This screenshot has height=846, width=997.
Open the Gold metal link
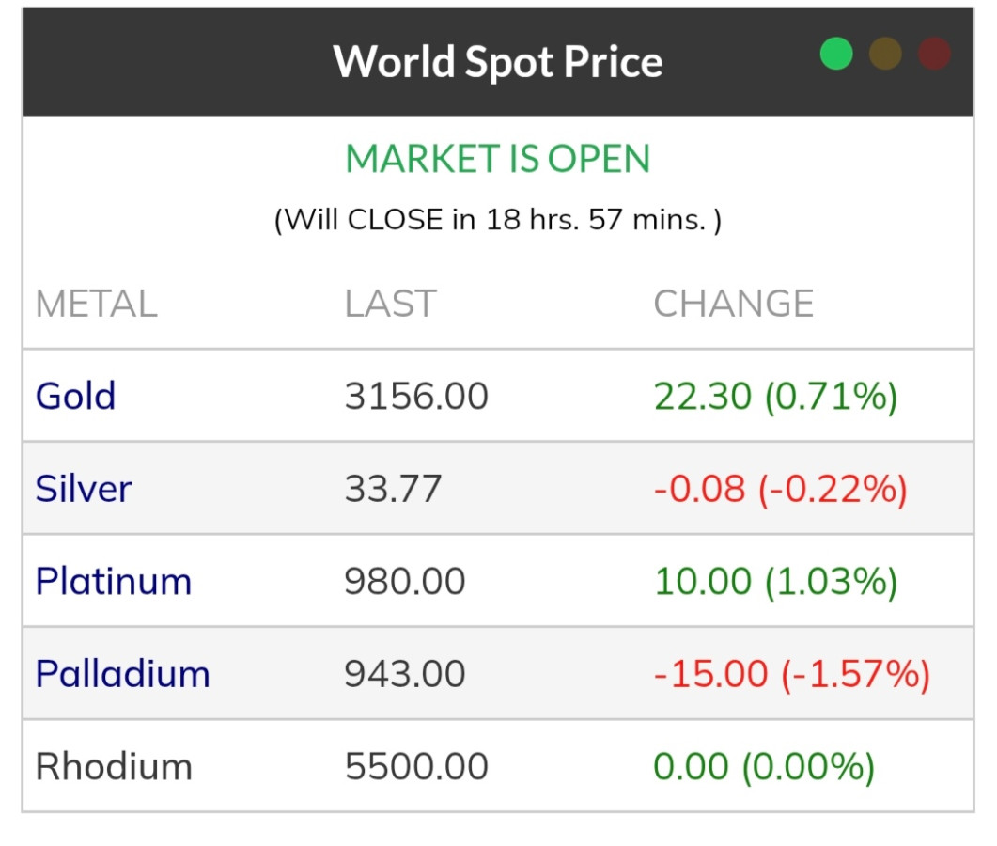(75, 396)
